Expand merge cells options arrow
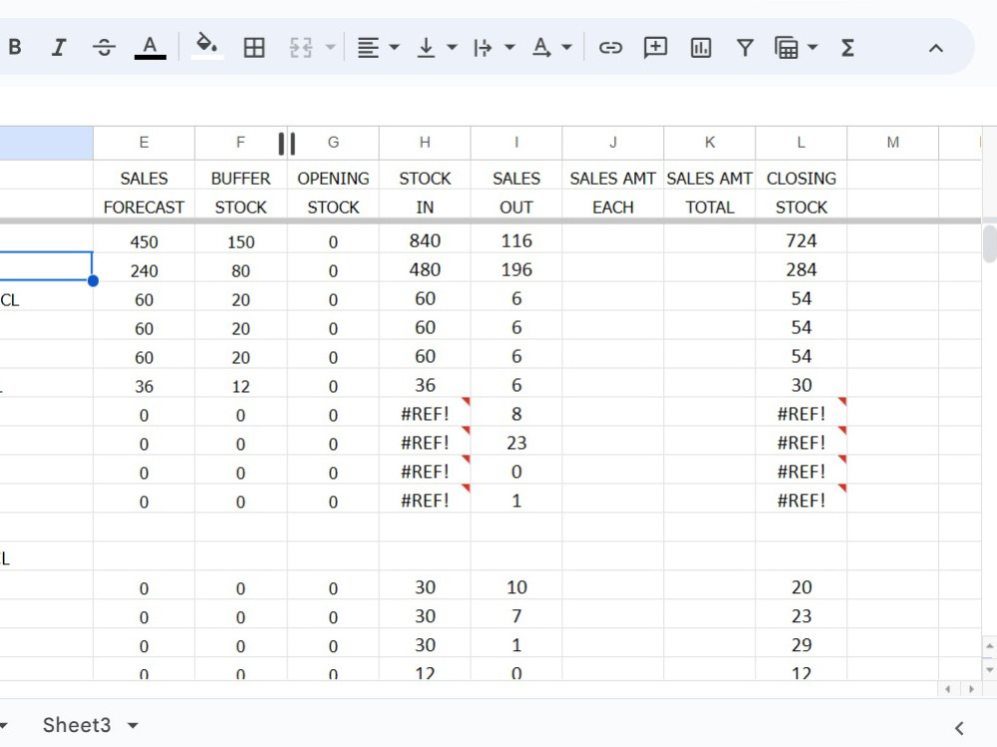Viewport: 997px width, 747px height. pyautogui.click(x=330, y=47)
